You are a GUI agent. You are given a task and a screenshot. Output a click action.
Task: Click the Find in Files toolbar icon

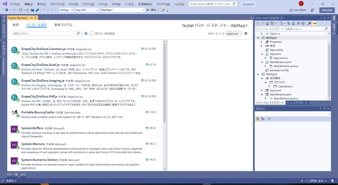tap(163, 10)
